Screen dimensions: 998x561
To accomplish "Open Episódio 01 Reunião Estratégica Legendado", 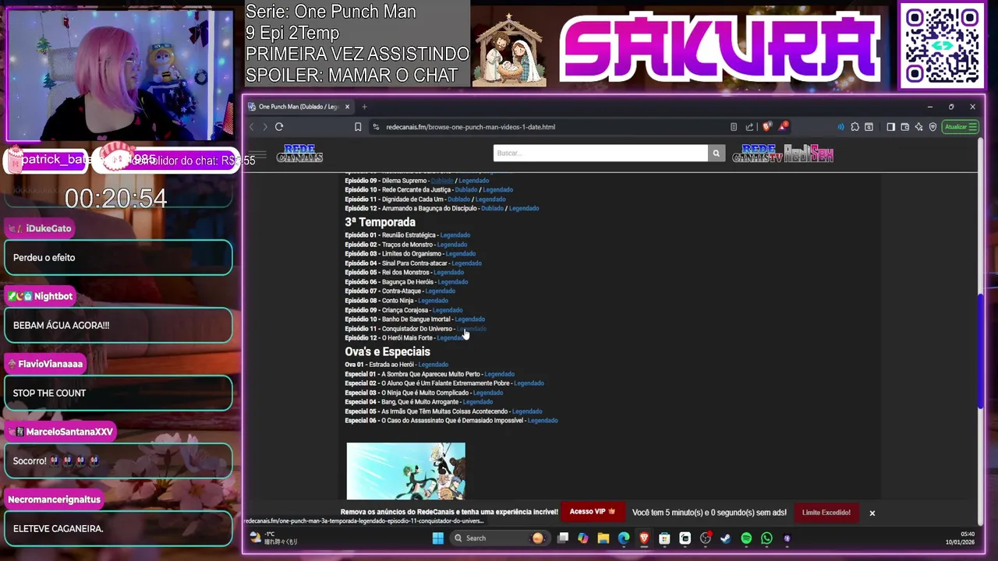I will 455,235.
